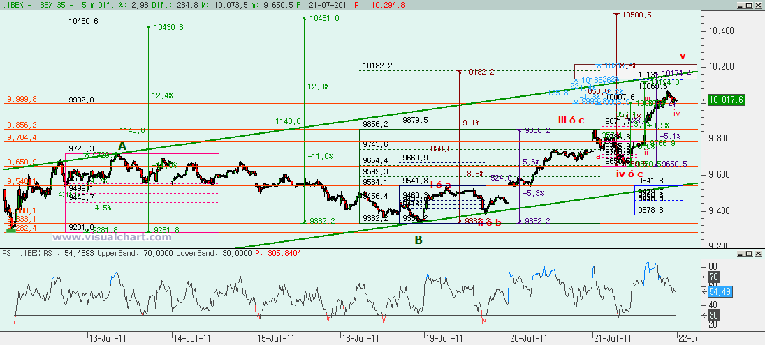Click the red 9,1% label
Viewport: 765px width, 345px height.
click(472, 123)
